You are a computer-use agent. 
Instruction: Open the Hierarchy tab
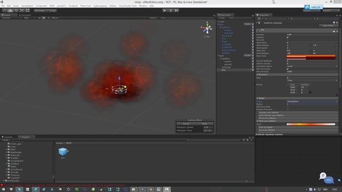coord(226,15)
